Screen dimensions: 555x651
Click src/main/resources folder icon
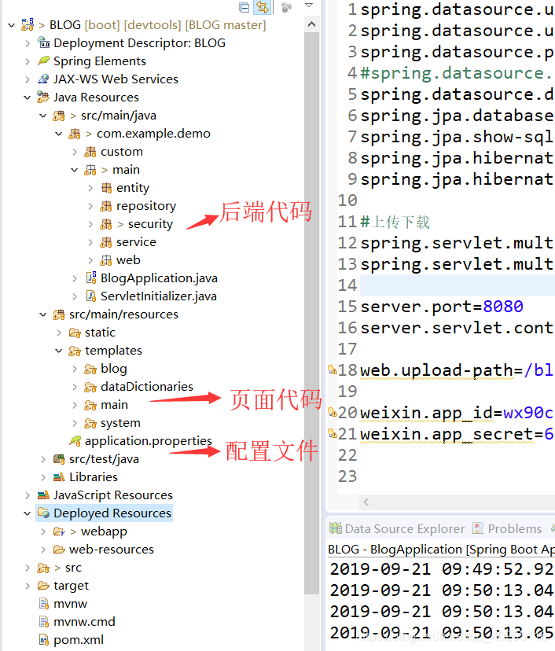click(59, 314)
